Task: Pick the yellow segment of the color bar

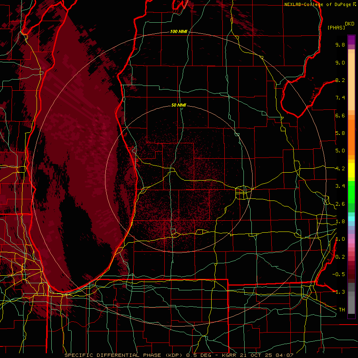Action: 351,170
